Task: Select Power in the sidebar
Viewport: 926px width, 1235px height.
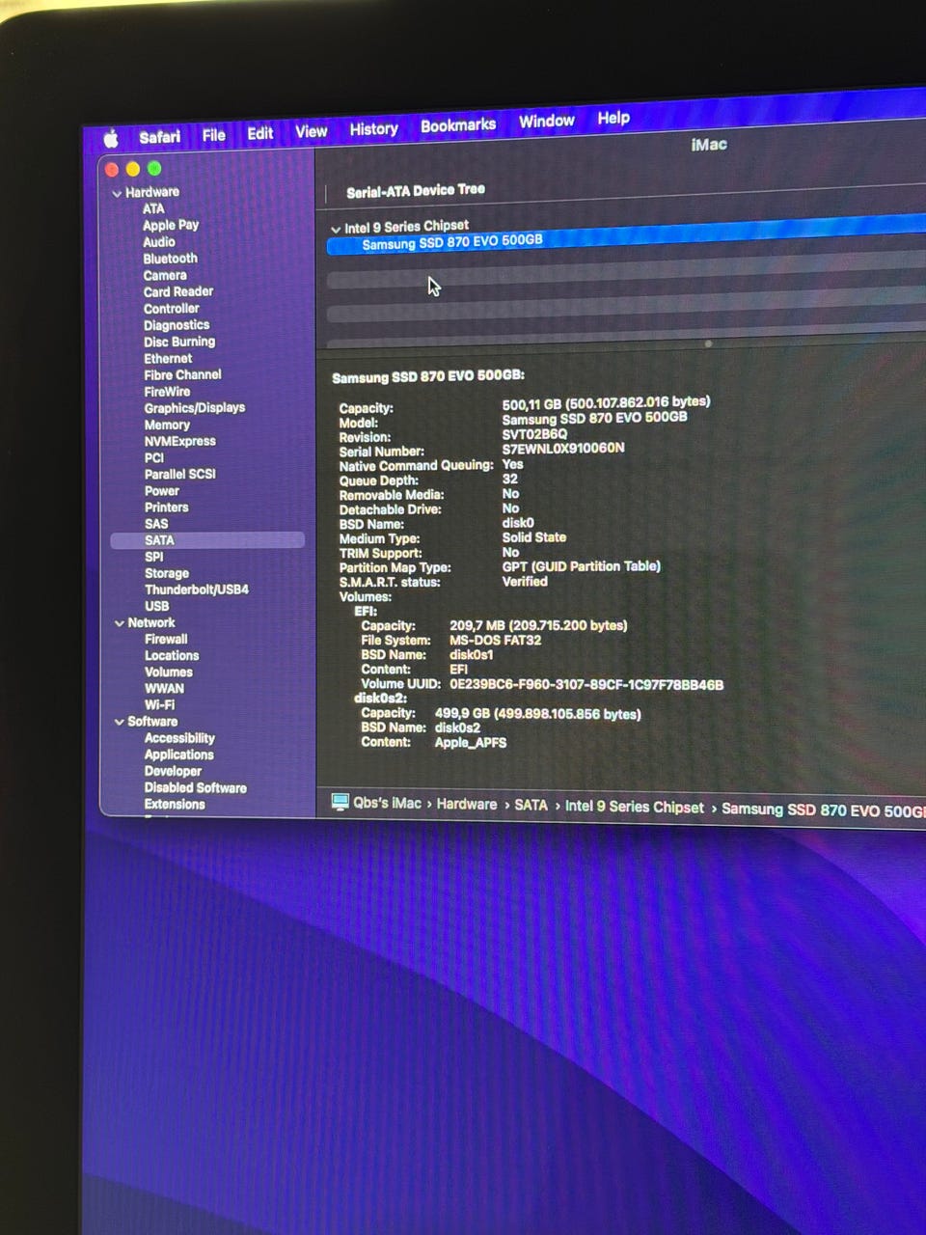Action: tap(162, 490)
